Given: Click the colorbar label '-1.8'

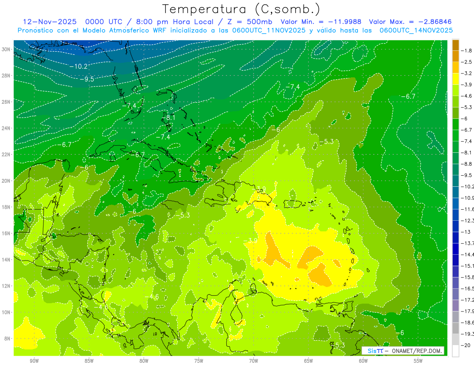Looking at the screenshot, I should (467, 51).
